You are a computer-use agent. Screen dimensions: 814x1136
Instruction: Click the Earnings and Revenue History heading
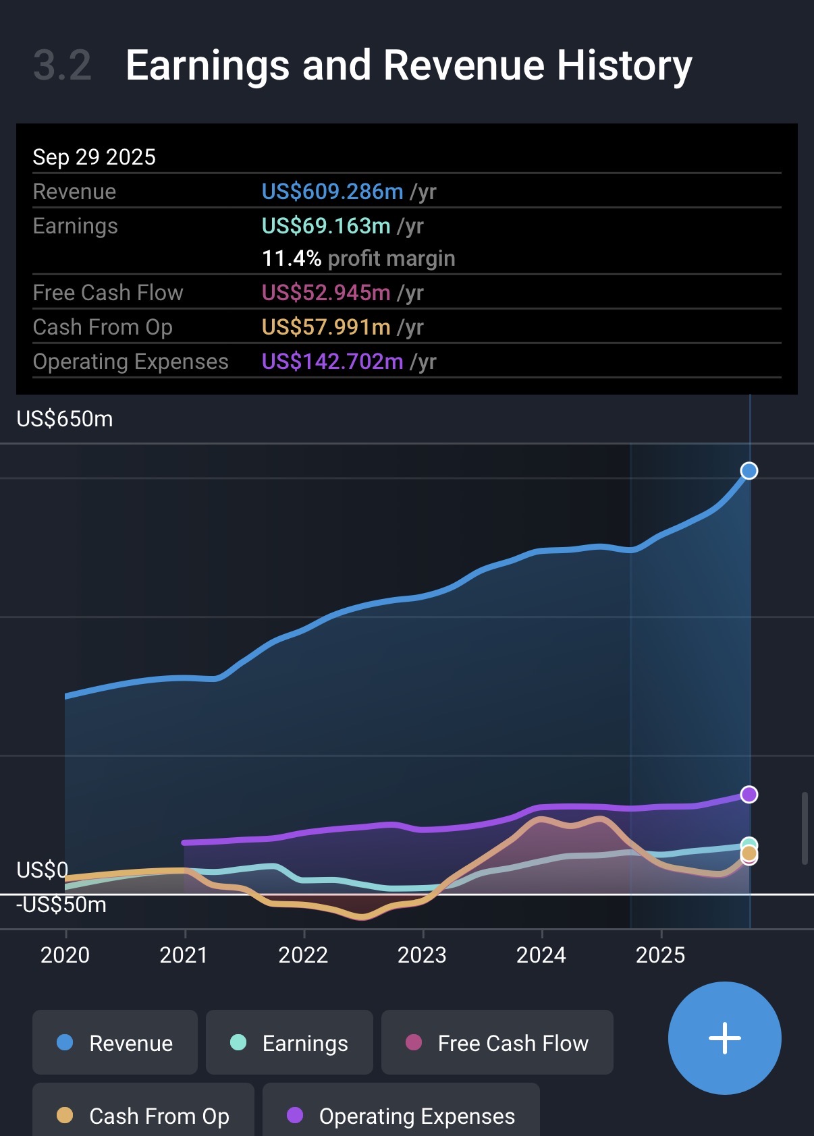pos(408,65)
